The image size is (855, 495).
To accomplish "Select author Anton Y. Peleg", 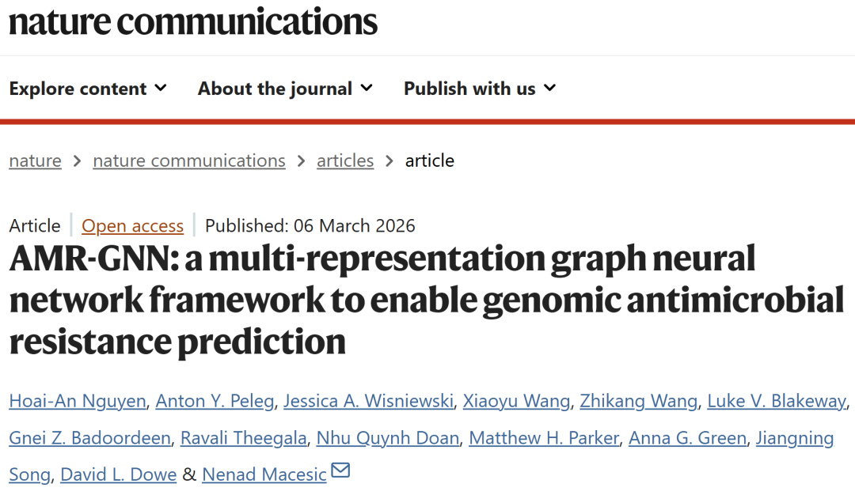I will pos(215,401).
